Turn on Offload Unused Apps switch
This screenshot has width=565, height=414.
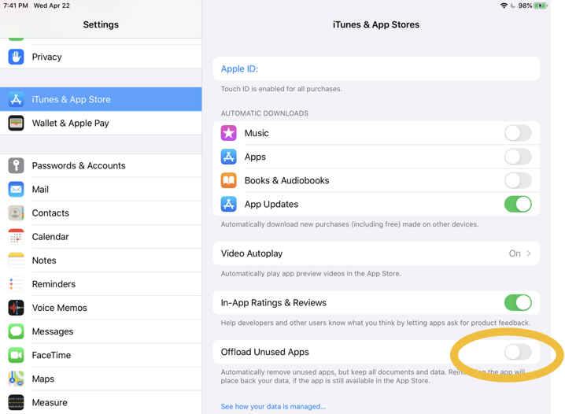tap(517, 352)
